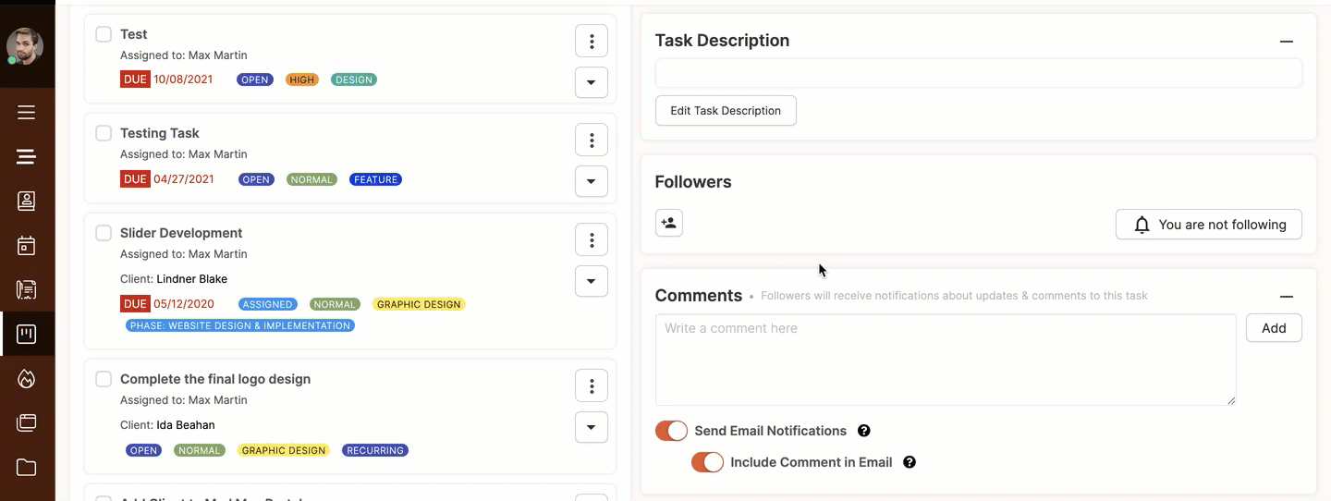Click Edit Task Description button

point(726,110)
